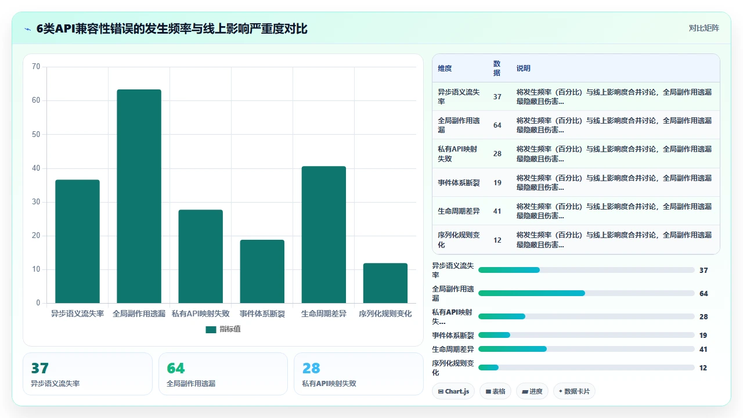Click the 序列化规则变化 bar in the chart
Viewport: 743px width, 418px height.
(385, 283)
